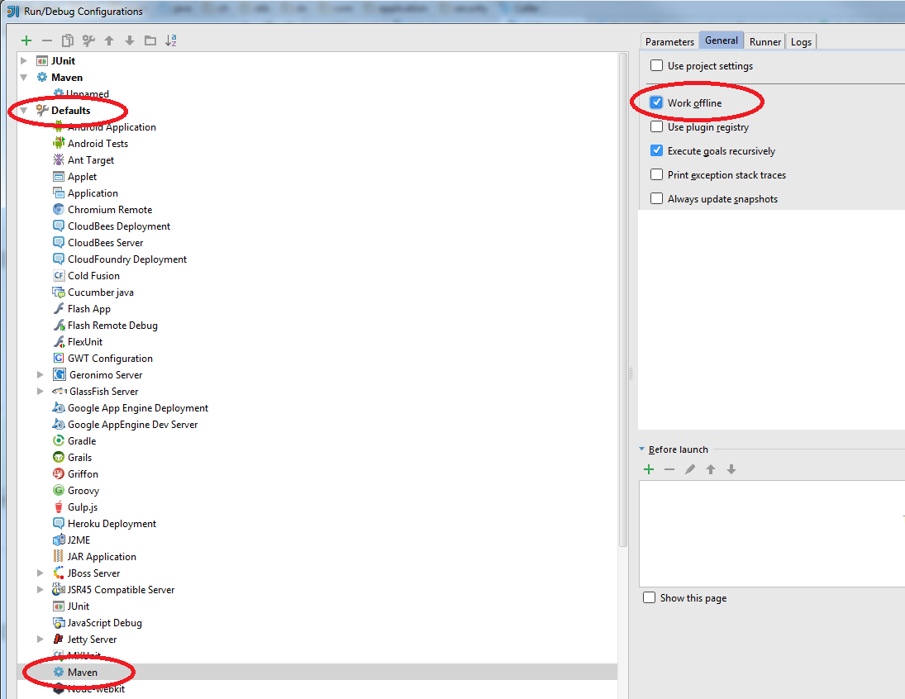The image size is (905, 699).
Task: Select Google AppEngine Dev Server
Action: [x=133, y=424]
